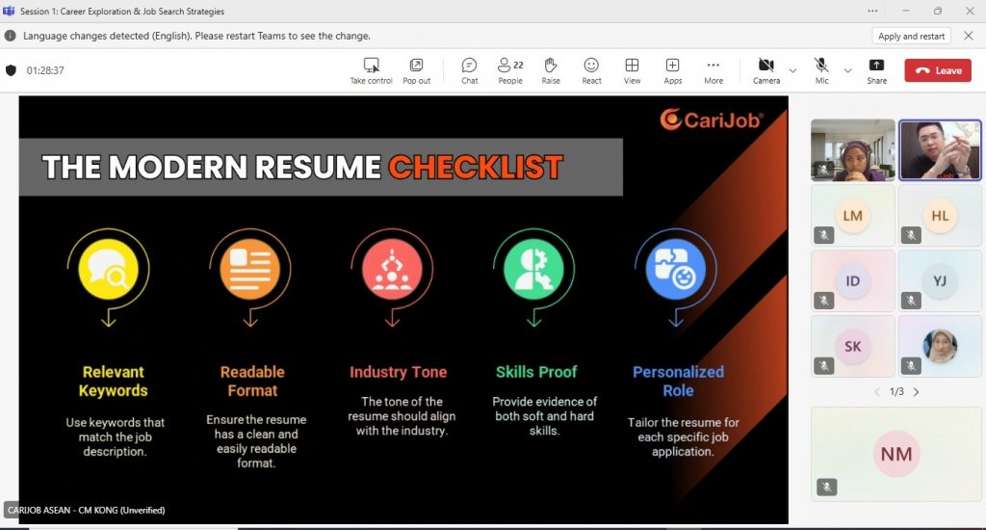This screenshot has height=530, width=986.
Task: Click the Take control icon
Action: pos(371,65)
